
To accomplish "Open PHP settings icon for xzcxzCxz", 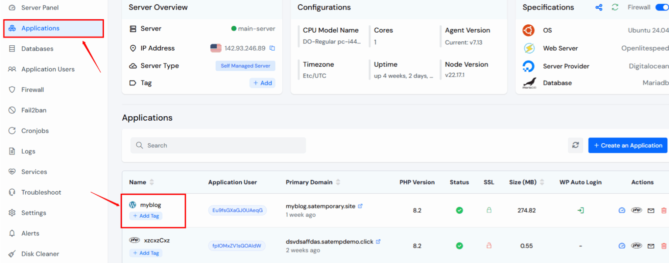I will pos(636,246).
